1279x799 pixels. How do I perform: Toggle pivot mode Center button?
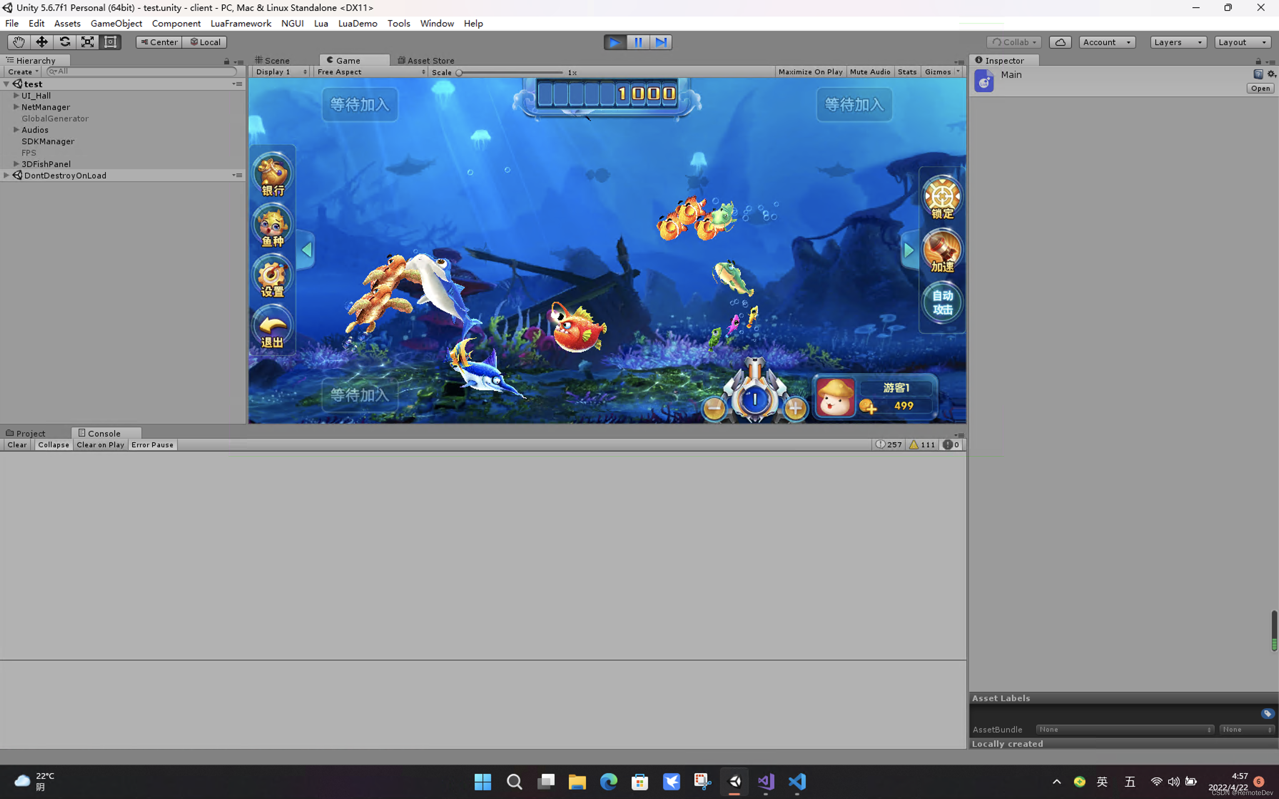point(159,42)
